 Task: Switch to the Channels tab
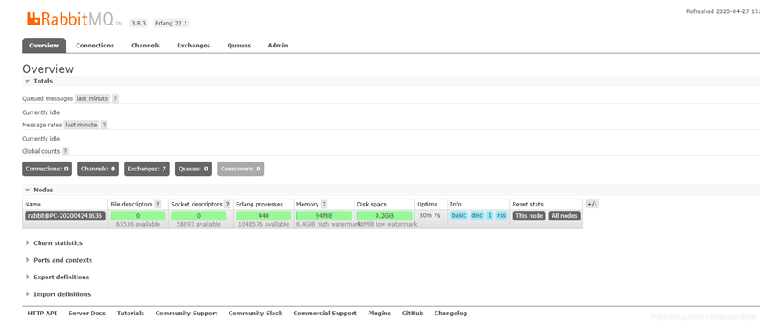tap(145, 46)
